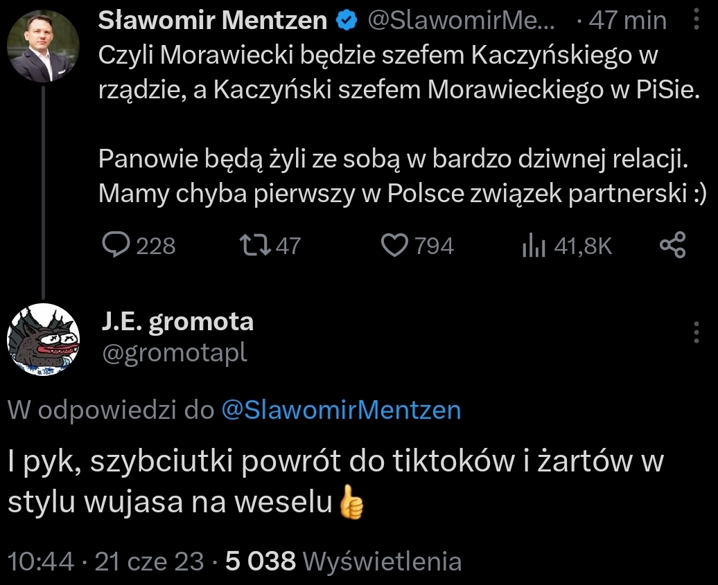The image size is (718, 585).
Task: Open J.E. gromota's avatar
Action: pos(43,339)
